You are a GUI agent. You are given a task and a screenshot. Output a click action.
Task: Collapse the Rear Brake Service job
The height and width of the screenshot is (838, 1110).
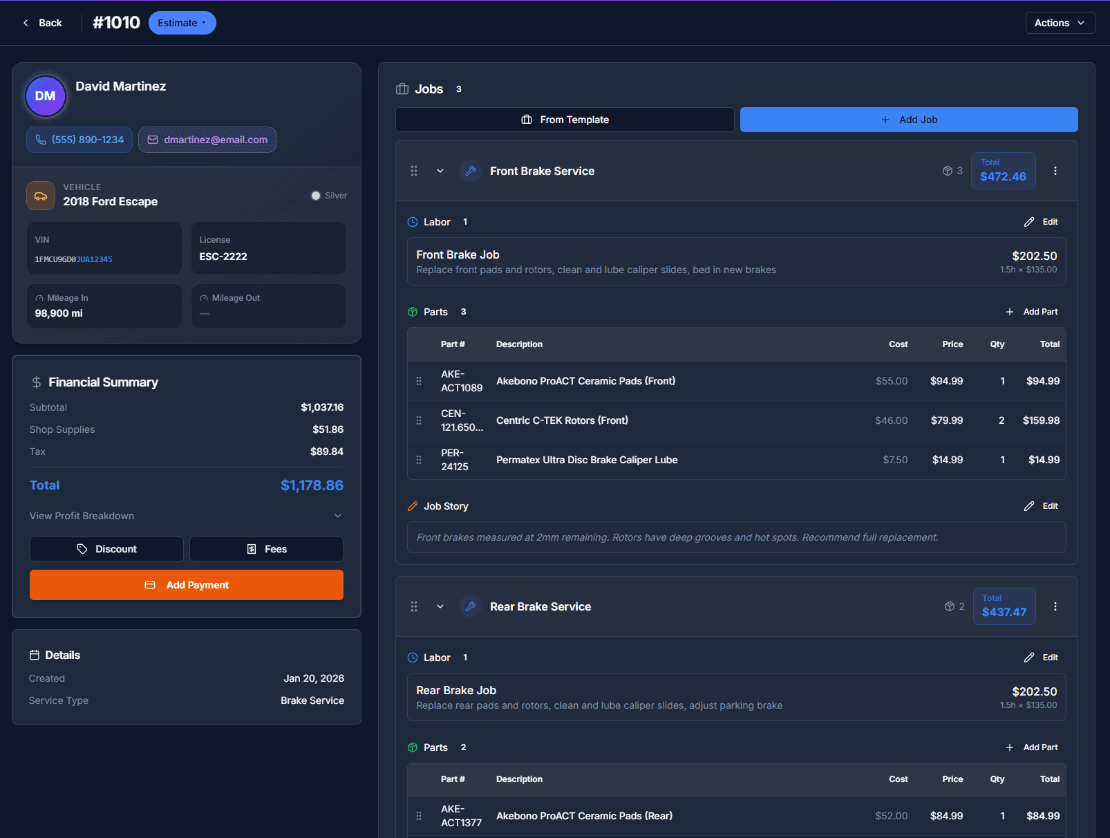[440, 606]
